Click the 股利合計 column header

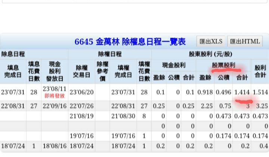(x=260, y=71)
